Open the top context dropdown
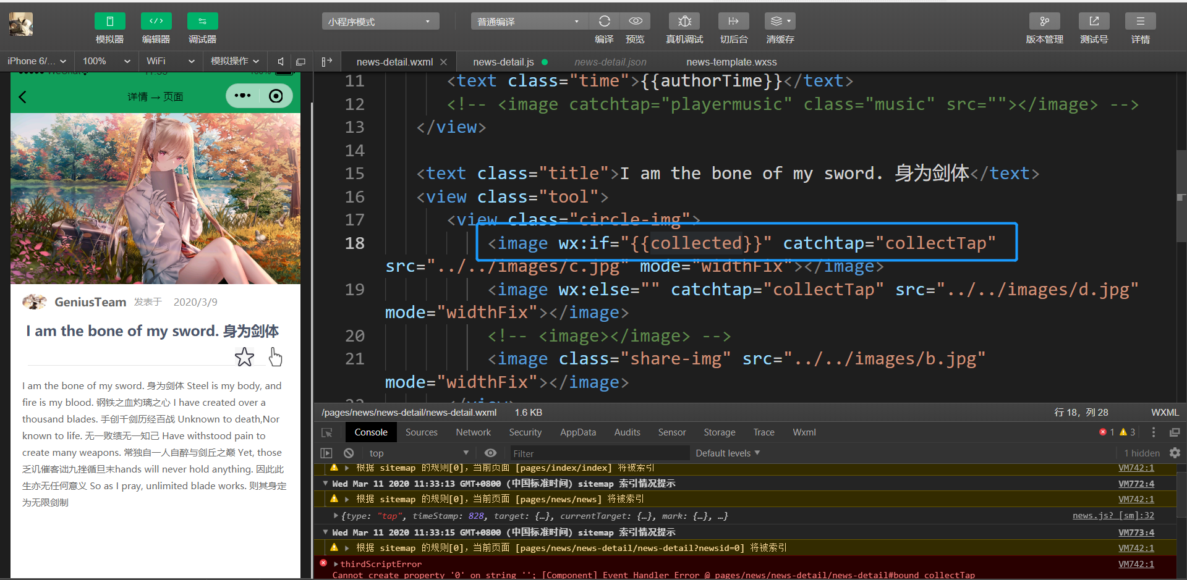Image resolution: width=1187 pixels, height=580 pixels. click(419, 453)
